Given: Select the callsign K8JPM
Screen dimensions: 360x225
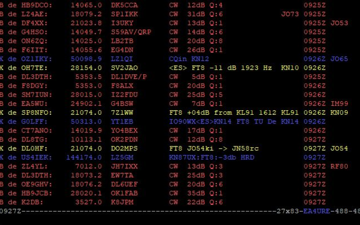Looking at the screenshot, I should (x=122, y=202).
